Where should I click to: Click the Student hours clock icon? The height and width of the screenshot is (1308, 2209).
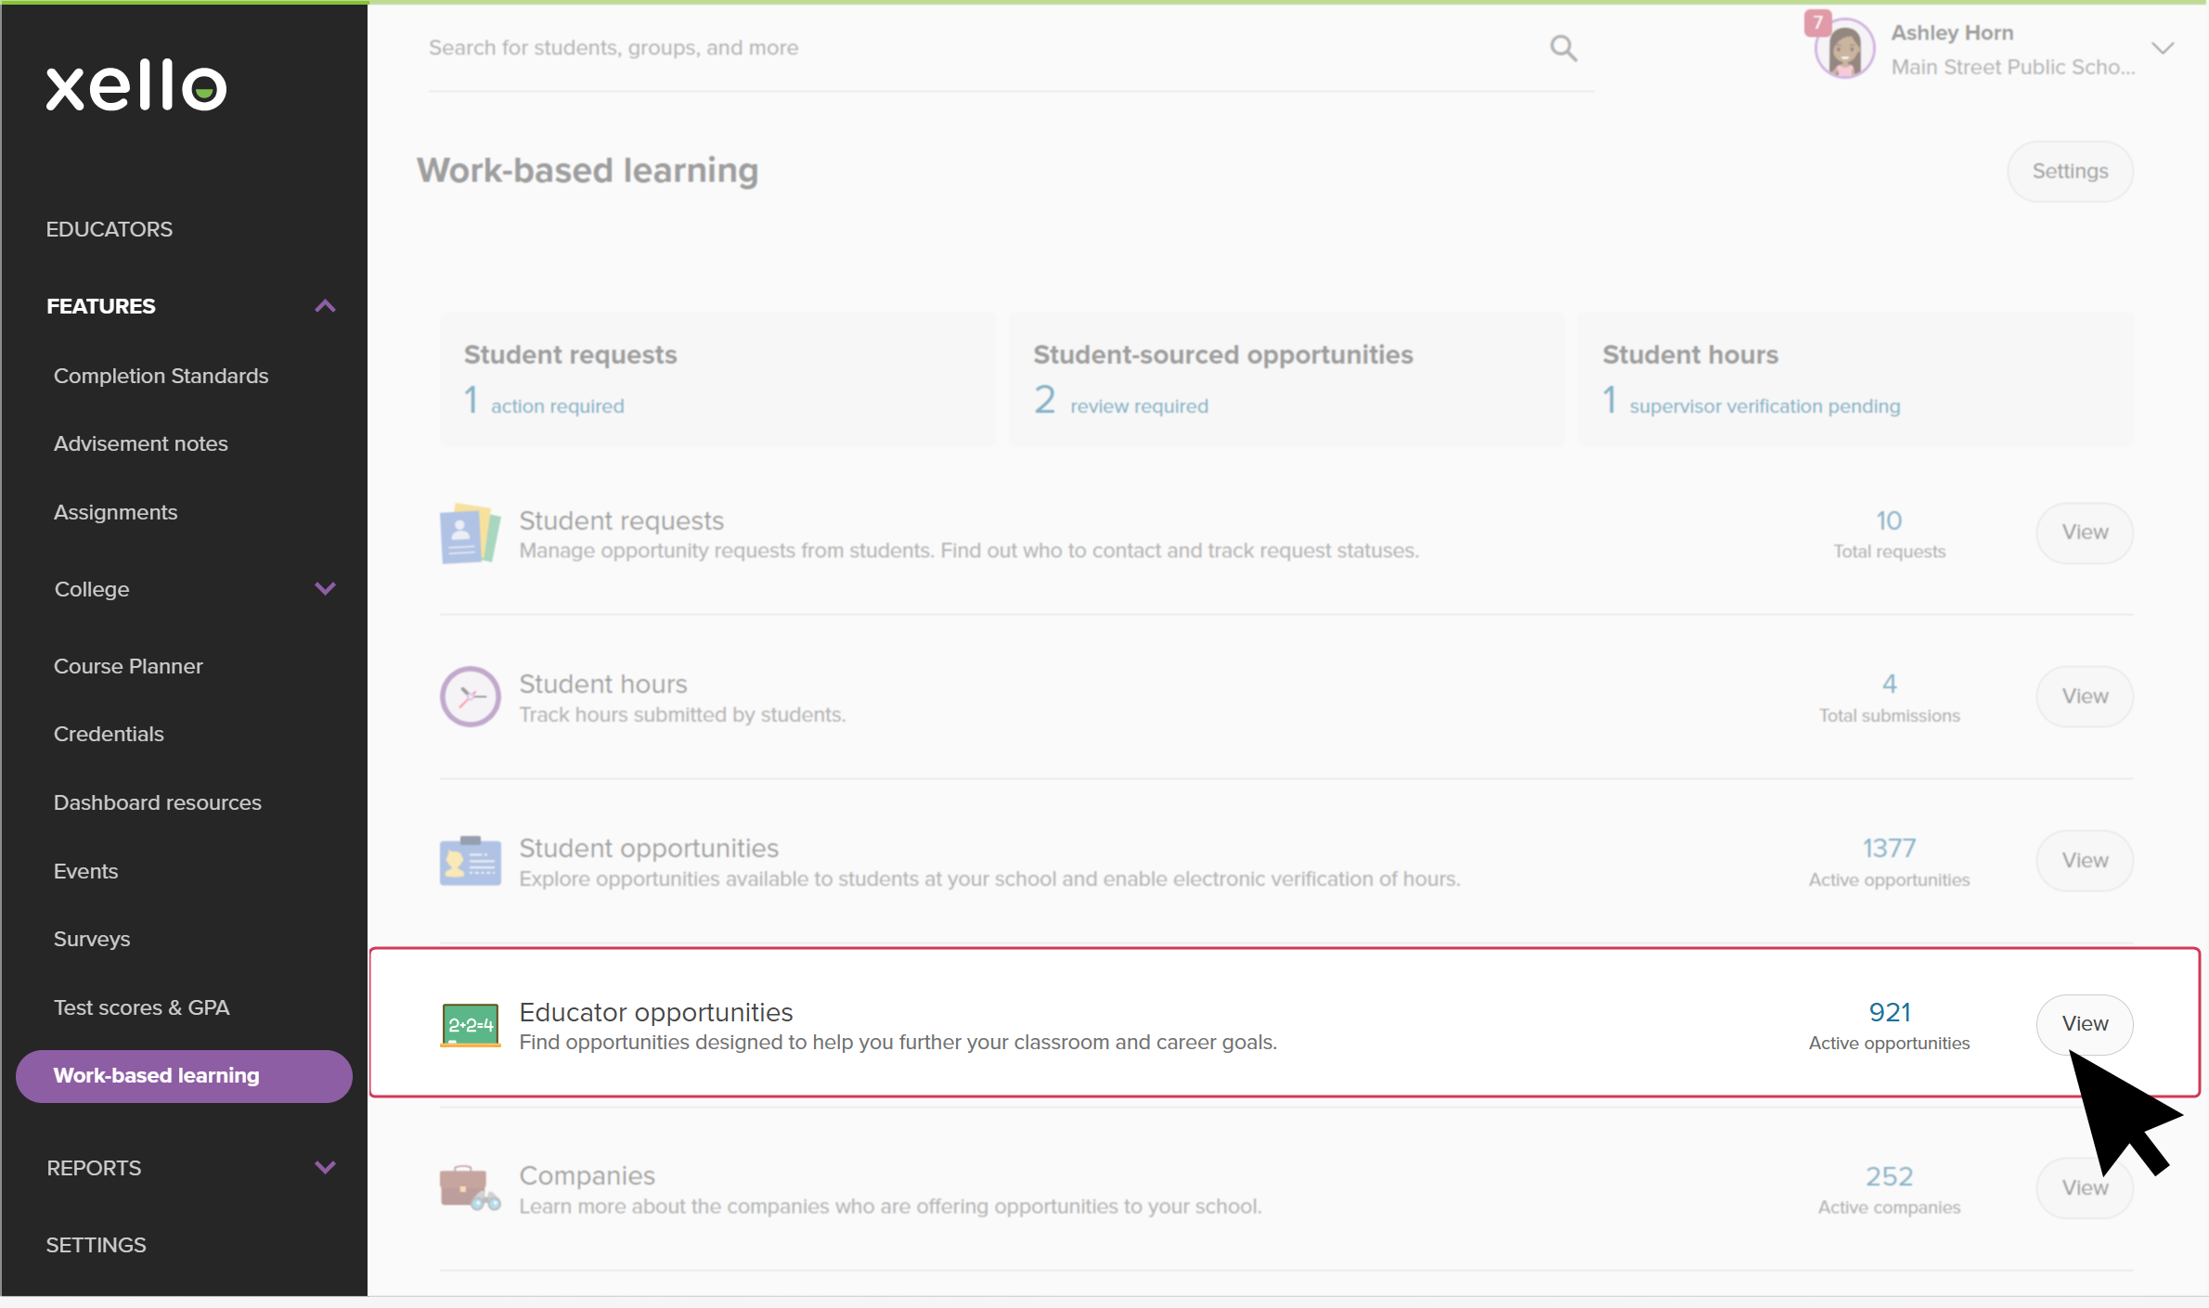(x=470, y=697)
